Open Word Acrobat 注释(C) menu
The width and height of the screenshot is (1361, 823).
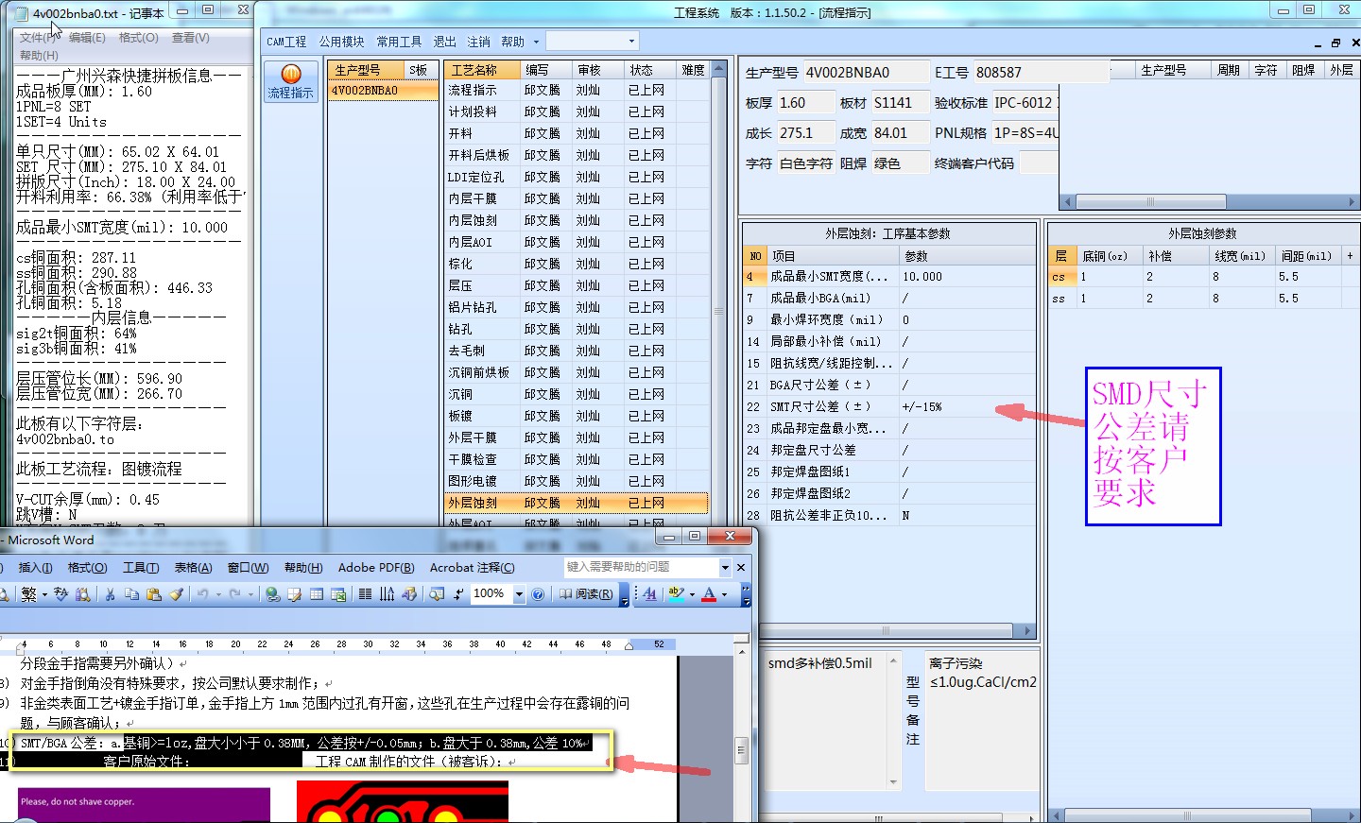tap(472, 567)
